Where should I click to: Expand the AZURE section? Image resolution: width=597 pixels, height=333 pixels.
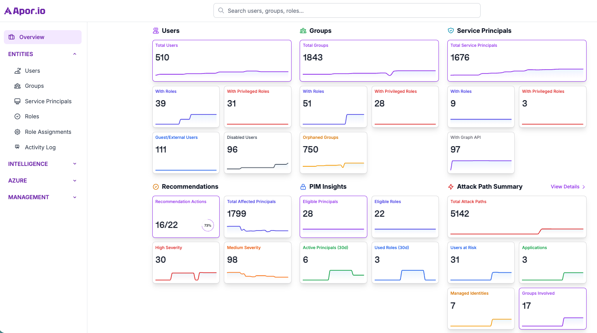[74, 180]
